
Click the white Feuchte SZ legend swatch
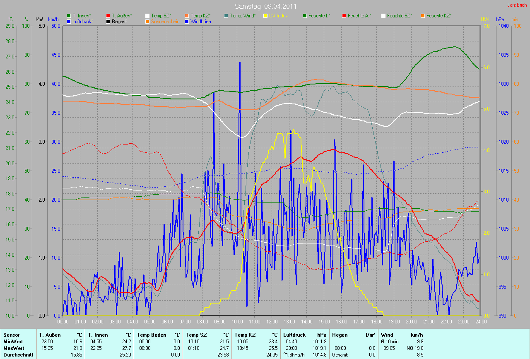(x=383, y=16)
